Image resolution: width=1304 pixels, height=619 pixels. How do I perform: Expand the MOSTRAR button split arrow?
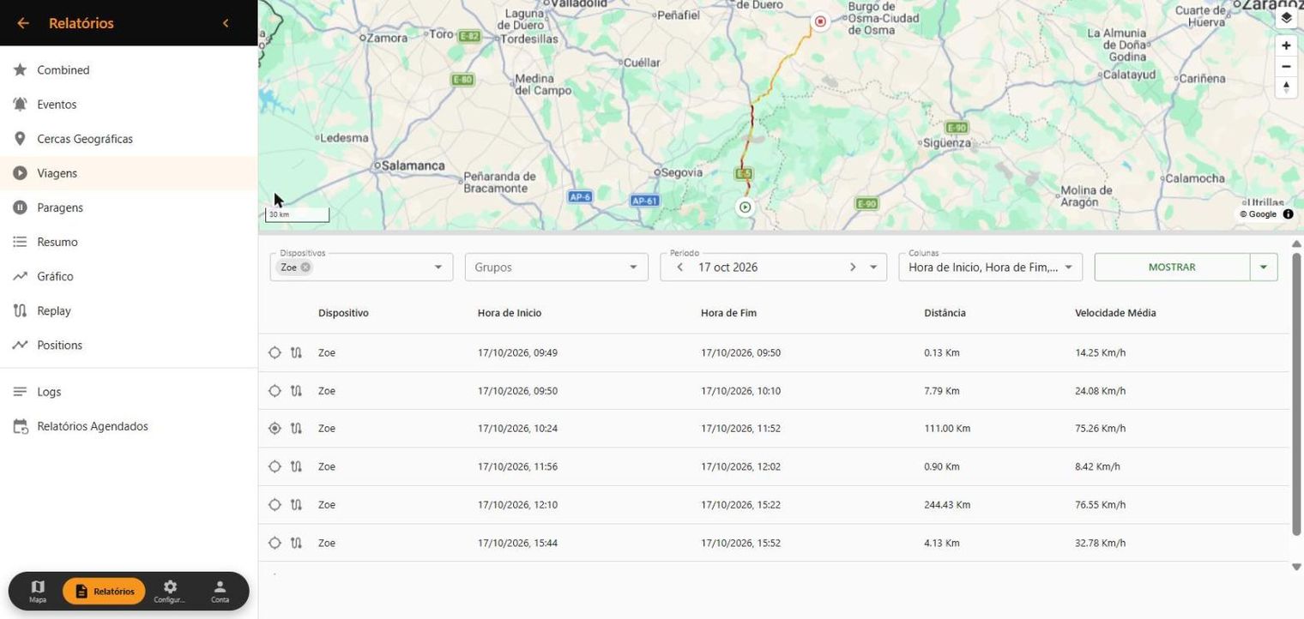[1264, 267]
